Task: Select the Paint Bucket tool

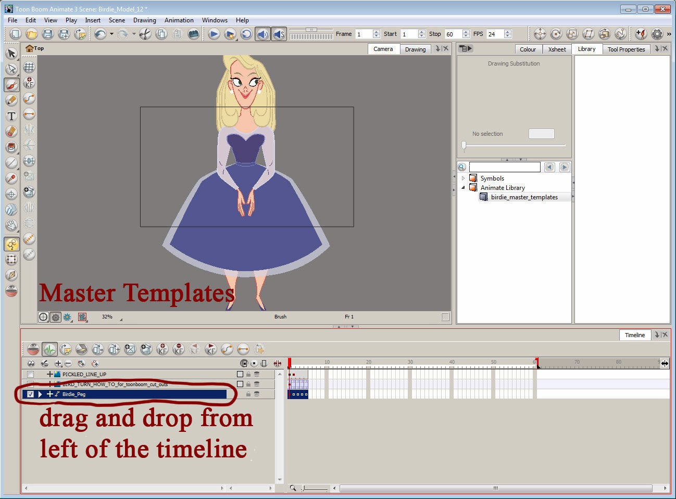Action: pyautogui.click(x=11, y=146)
